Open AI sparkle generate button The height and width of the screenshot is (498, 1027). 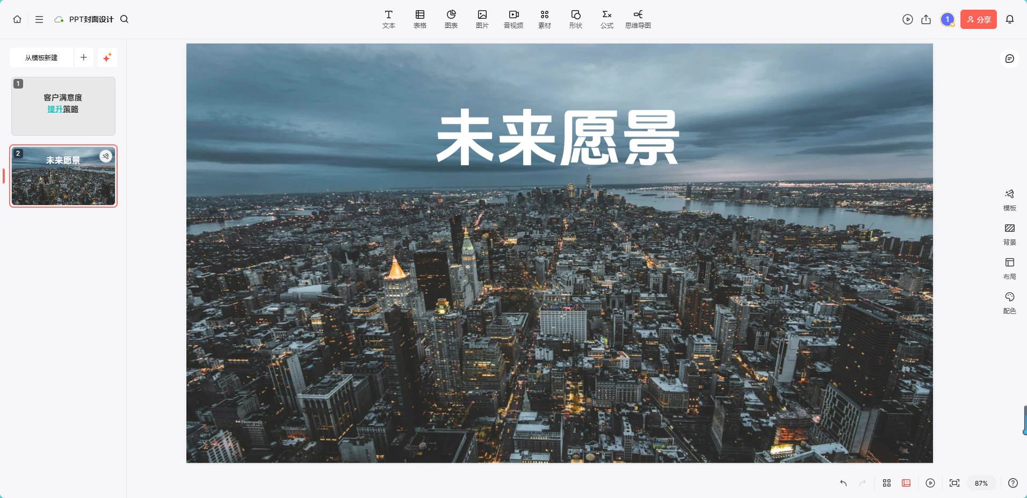click(107, 57)
